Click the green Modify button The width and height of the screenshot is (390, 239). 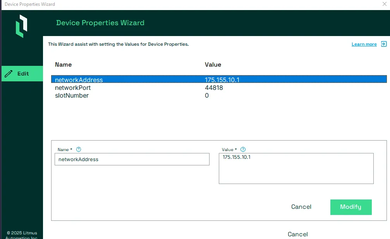point(351,207)
